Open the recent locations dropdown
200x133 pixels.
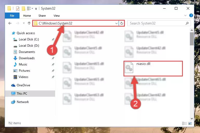pyautogui.click(x=24, y=23)
